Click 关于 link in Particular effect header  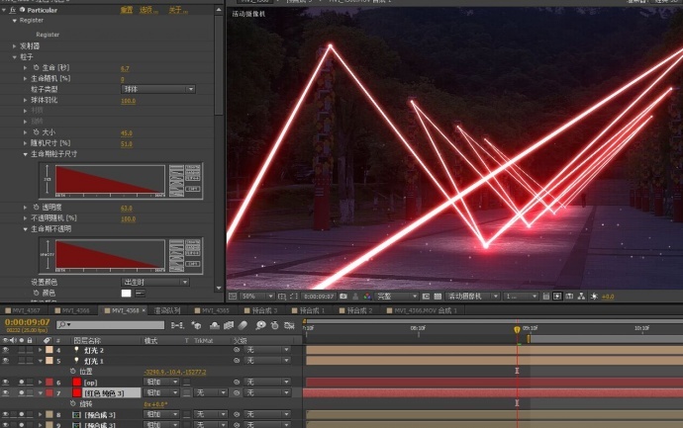[x=174, y=9]
